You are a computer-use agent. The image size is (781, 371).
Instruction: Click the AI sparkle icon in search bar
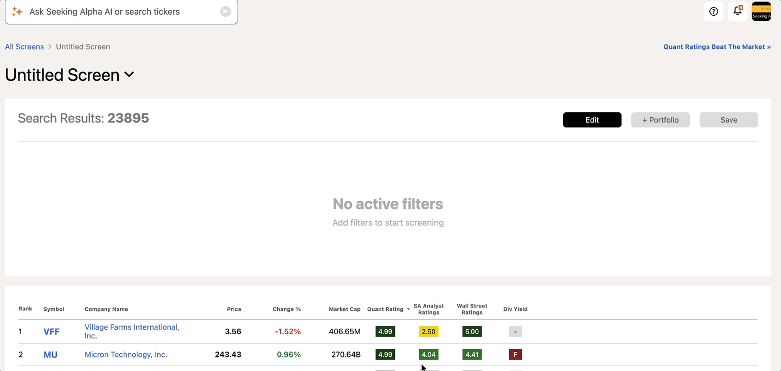17,11
